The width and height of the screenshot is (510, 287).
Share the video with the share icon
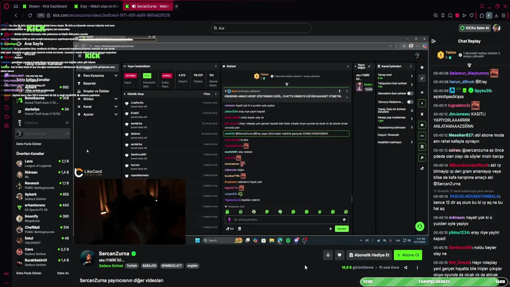(406, 267)
